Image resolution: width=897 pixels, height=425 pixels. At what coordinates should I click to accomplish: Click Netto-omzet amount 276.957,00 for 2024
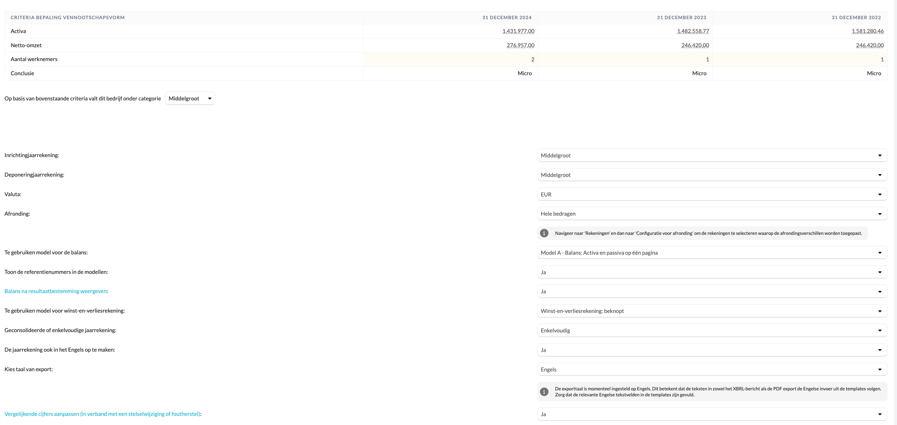[520, 45]
